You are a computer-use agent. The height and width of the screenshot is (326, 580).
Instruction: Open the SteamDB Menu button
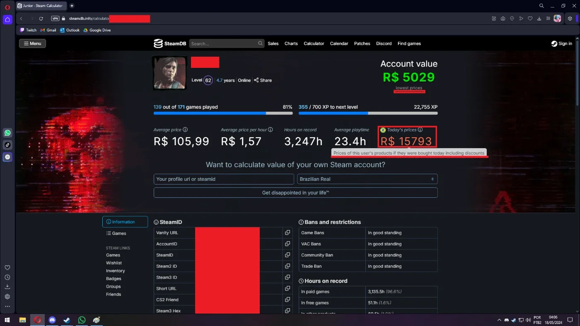point(32,43)
